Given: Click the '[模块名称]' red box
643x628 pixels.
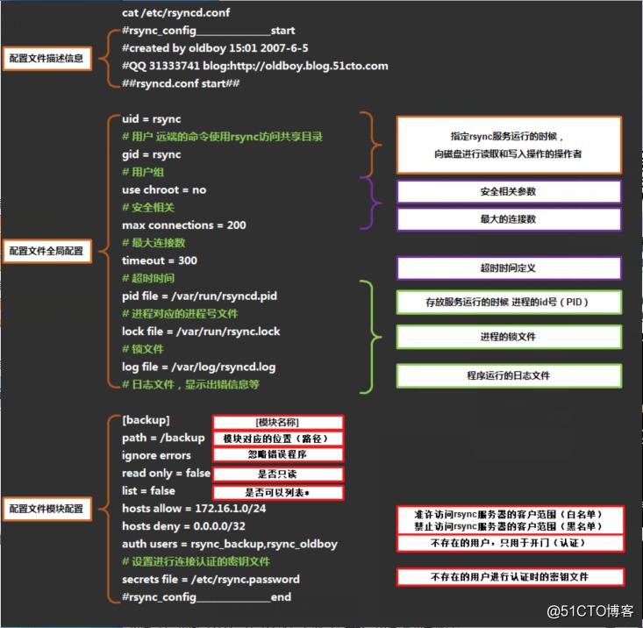Looking at the screenshot, I should (277, 423).
